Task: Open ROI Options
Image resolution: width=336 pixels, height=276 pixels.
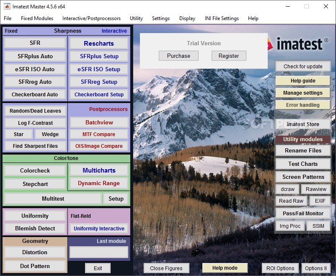Action: point(280,268)
